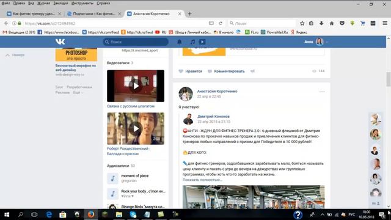The height and width of the screenshot is (220, 391).
Task: Open Анастасия Коротченко post author link
Action: 217,91
